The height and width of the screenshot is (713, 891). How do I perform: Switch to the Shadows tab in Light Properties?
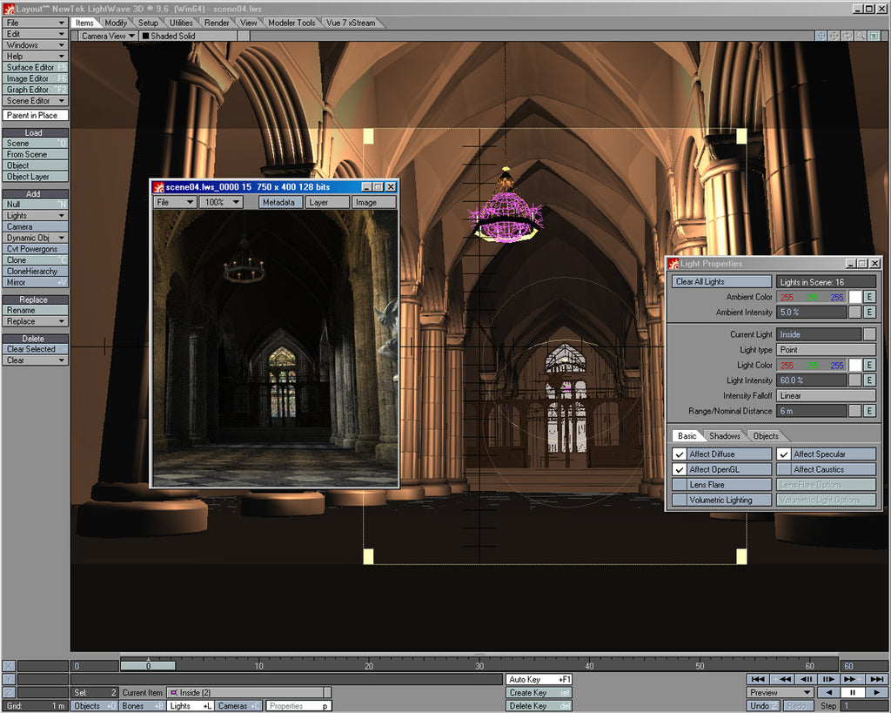click(x=724, y=435)
